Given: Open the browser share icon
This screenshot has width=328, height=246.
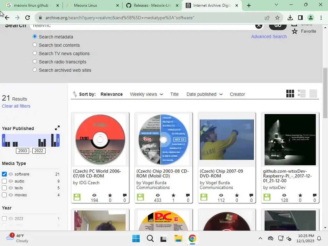Looking at the screenshot, I should [267, 18].
